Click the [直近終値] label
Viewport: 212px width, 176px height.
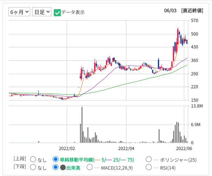pos(192,11)
